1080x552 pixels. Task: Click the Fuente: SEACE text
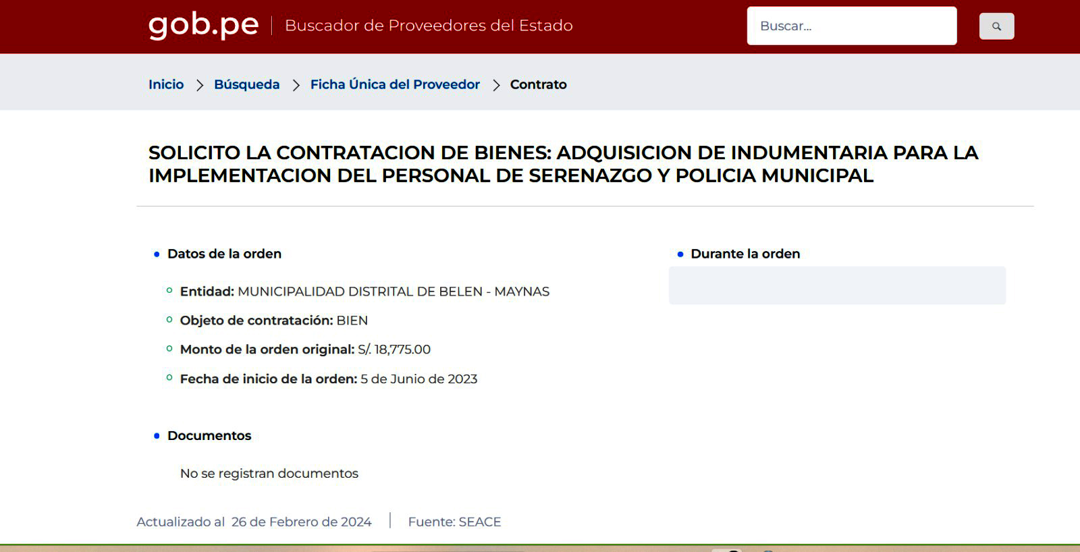coord(454,522)
